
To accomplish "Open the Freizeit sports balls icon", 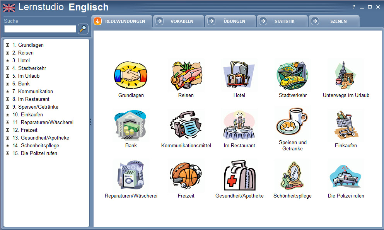I will coord(186,175).
